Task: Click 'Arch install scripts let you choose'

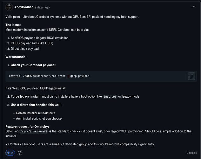Action: coord(39,118)
